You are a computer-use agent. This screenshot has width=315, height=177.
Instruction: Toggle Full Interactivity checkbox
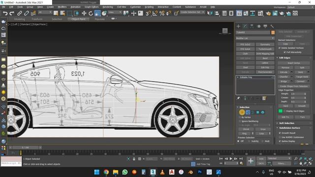pos(284,52)
